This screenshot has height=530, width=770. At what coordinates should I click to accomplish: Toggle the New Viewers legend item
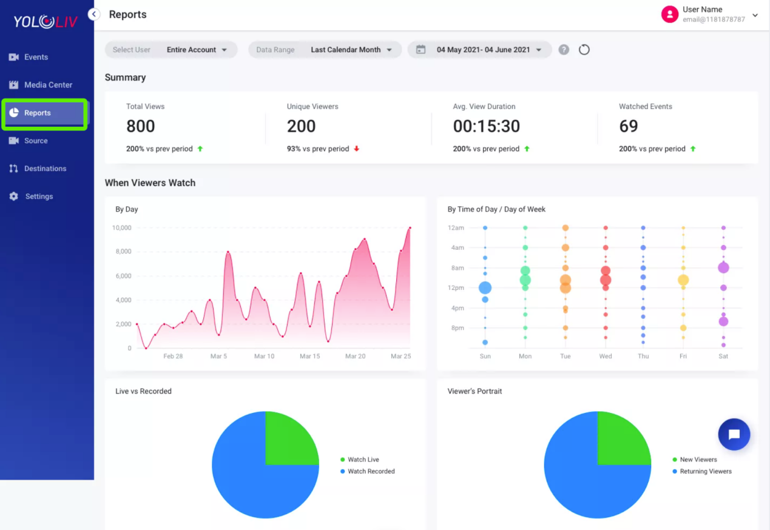click(x=695, y=460)
